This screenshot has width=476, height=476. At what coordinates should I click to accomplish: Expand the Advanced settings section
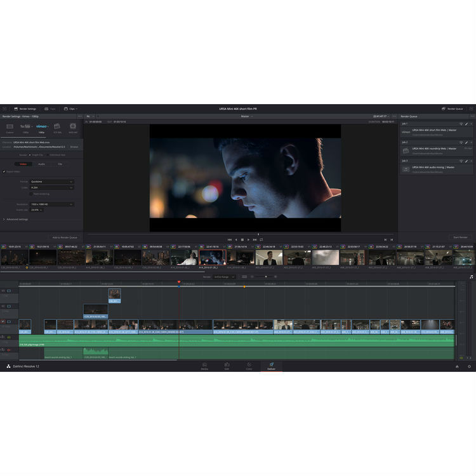15,219
